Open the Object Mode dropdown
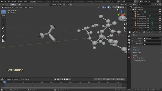Screen dimensions: 162x91 [7, 7]
